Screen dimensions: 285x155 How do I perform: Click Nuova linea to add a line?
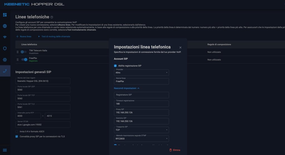[x=24, y=36]
